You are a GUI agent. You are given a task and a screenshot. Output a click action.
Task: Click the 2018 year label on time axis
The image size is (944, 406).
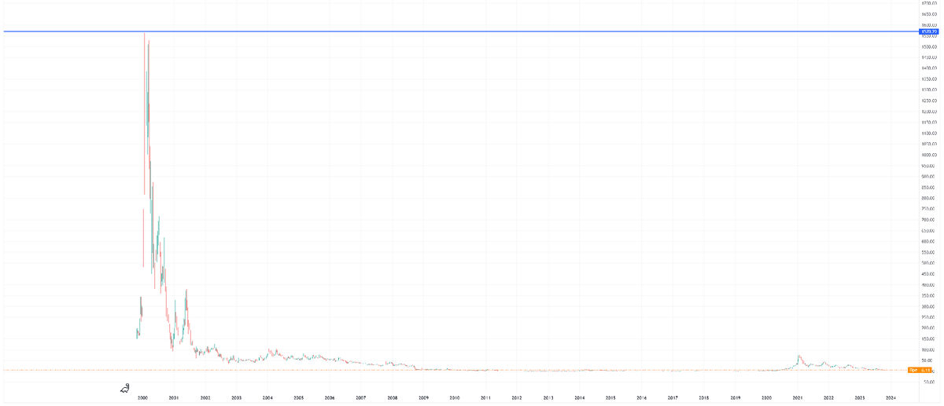click(x=704, y=398)
